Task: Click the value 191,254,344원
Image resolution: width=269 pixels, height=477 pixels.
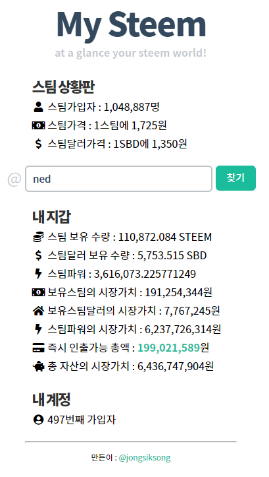Action: (x=178, y=292)
